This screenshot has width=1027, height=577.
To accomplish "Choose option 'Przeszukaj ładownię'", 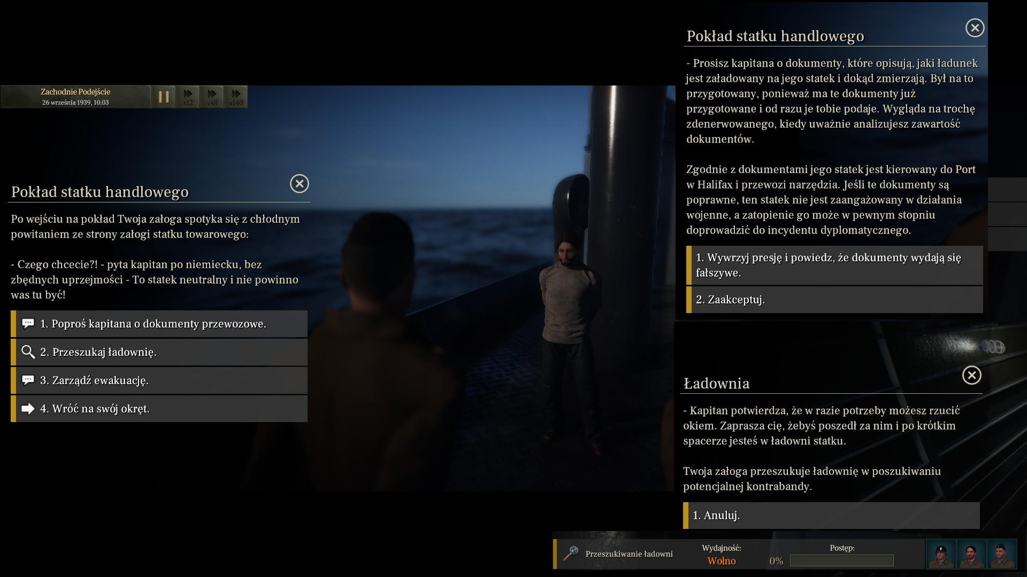I will (159, 352).
